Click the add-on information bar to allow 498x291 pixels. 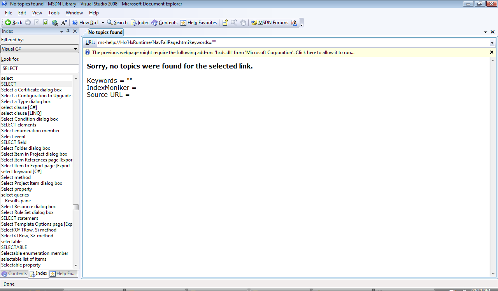pyautogui.click(x=223, y=53)
